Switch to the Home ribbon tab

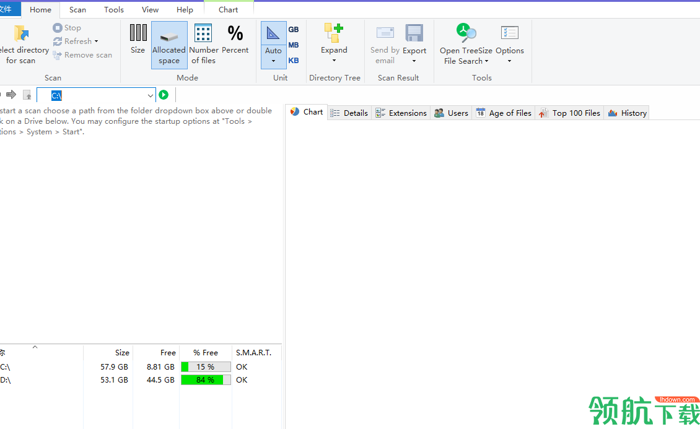click(x=40, y=9)
